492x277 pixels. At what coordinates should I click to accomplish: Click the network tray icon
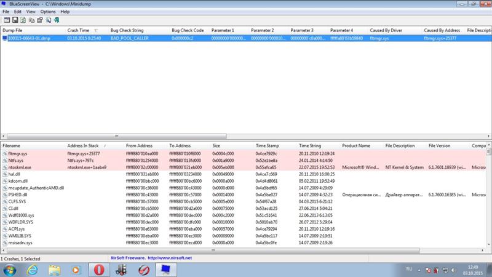tap(445, 270)
